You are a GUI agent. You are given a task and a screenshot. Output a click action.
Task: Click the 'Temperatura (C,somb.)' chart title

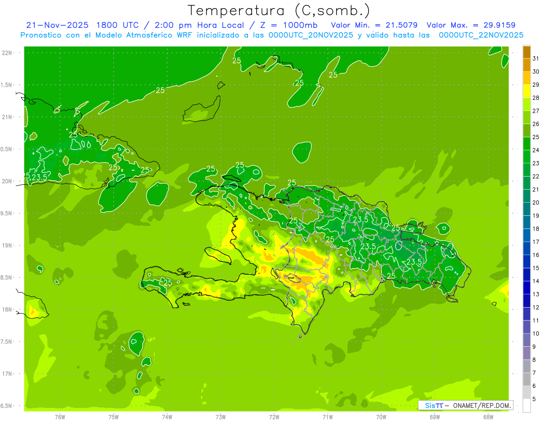pyautogui.click(x=279, y=10)
